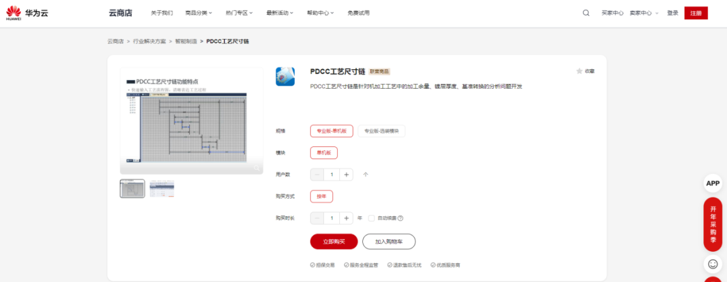Click the 优质服务商 label

445,265
